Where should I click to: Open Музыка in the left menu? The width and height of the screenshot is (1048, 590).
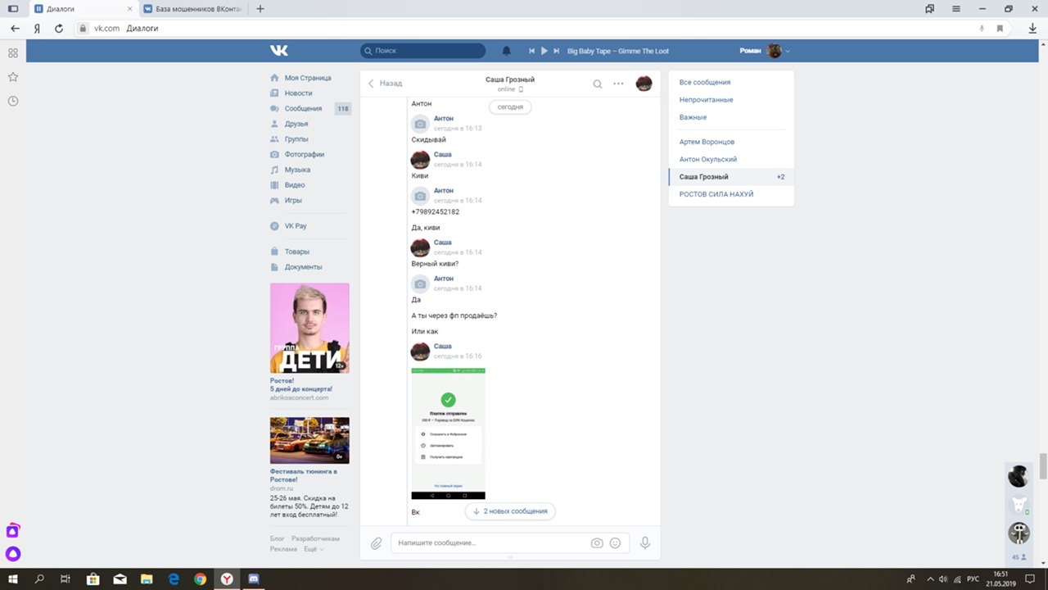coord(297,170)
